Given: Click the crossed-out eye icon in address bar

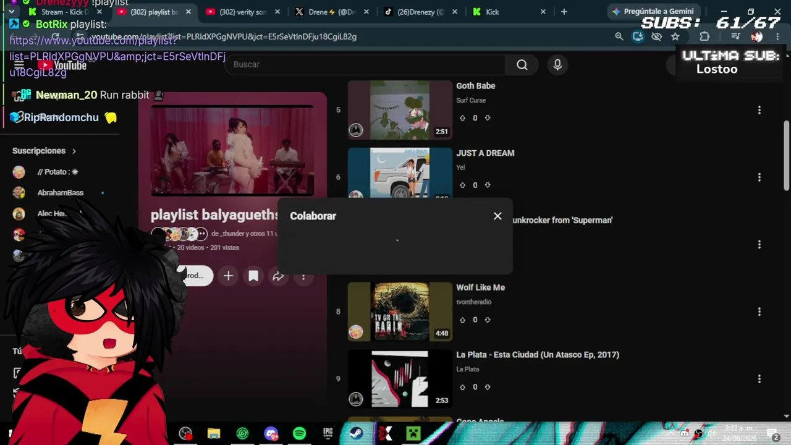Looking at the screenshot, I should click(656, 36).
